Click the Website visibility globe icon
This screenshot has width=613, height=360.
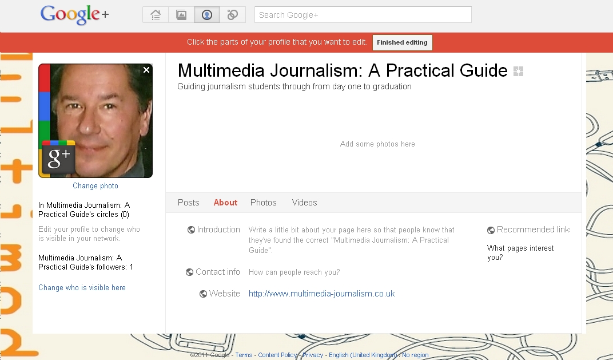204,294
